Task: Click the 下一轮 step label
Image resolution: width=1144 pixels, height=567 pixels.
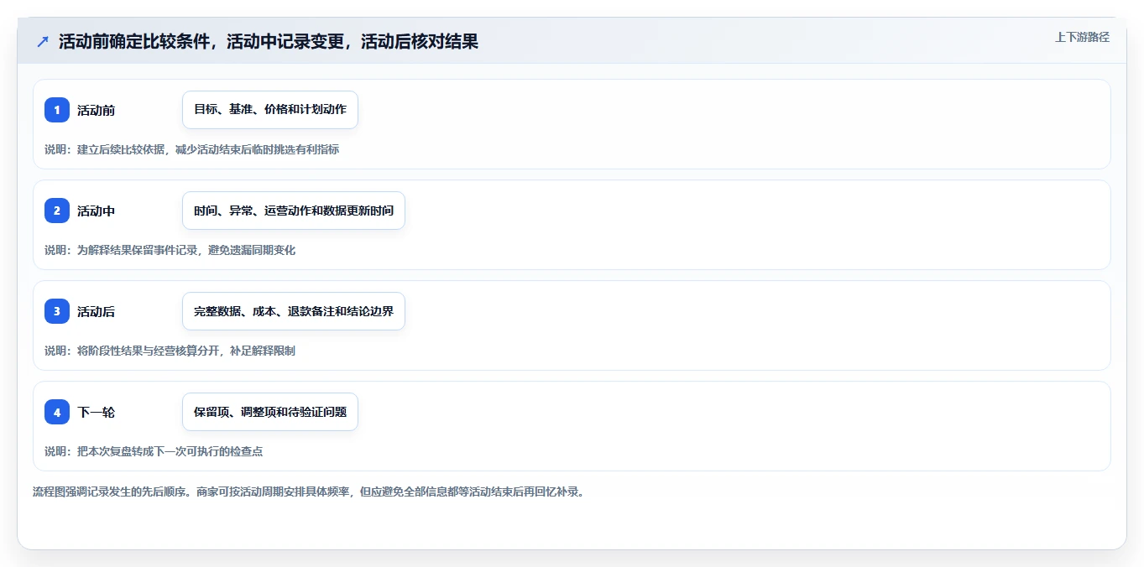Action: (96, 412)
